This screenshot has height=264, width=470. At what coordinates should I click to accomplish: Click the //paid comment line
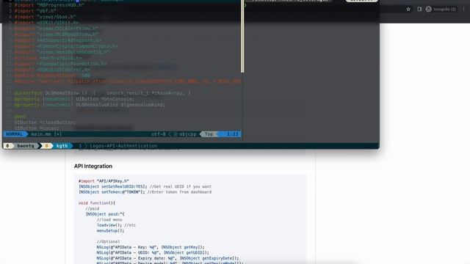click(x=93, y=208)
